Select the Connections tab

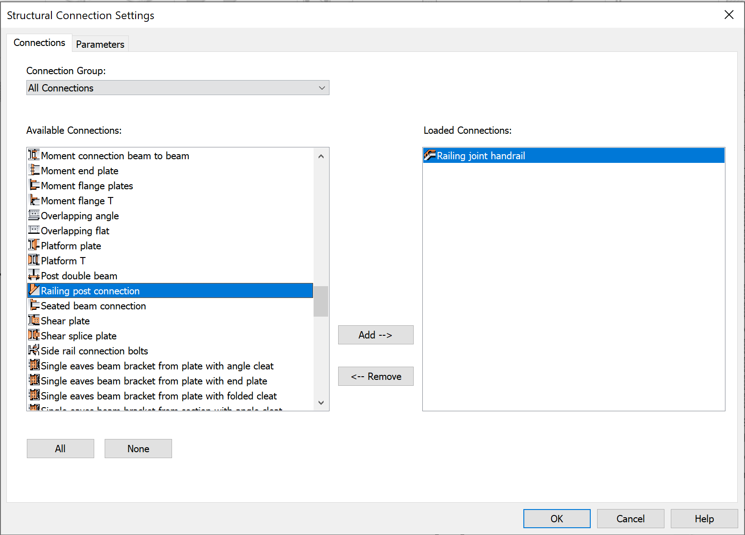coord(40,43)
